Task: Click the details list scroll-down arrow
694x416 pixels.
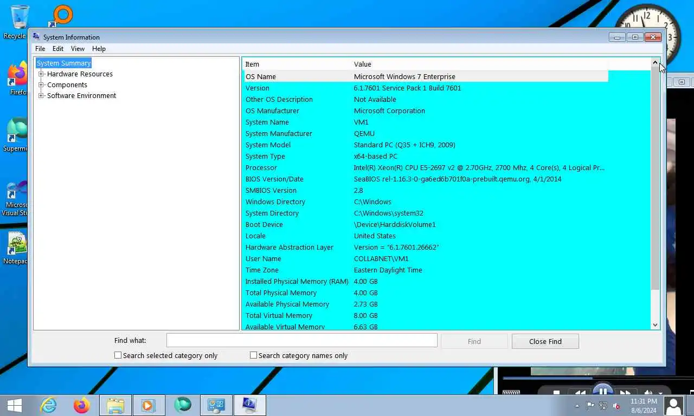Action: coord(655,324)
